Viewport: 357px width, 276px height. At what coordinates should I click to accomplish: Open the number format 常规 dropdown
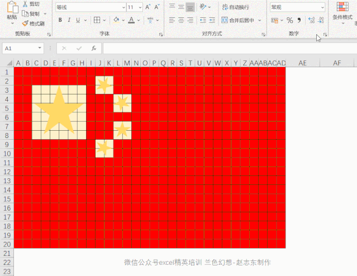[322, 7]
